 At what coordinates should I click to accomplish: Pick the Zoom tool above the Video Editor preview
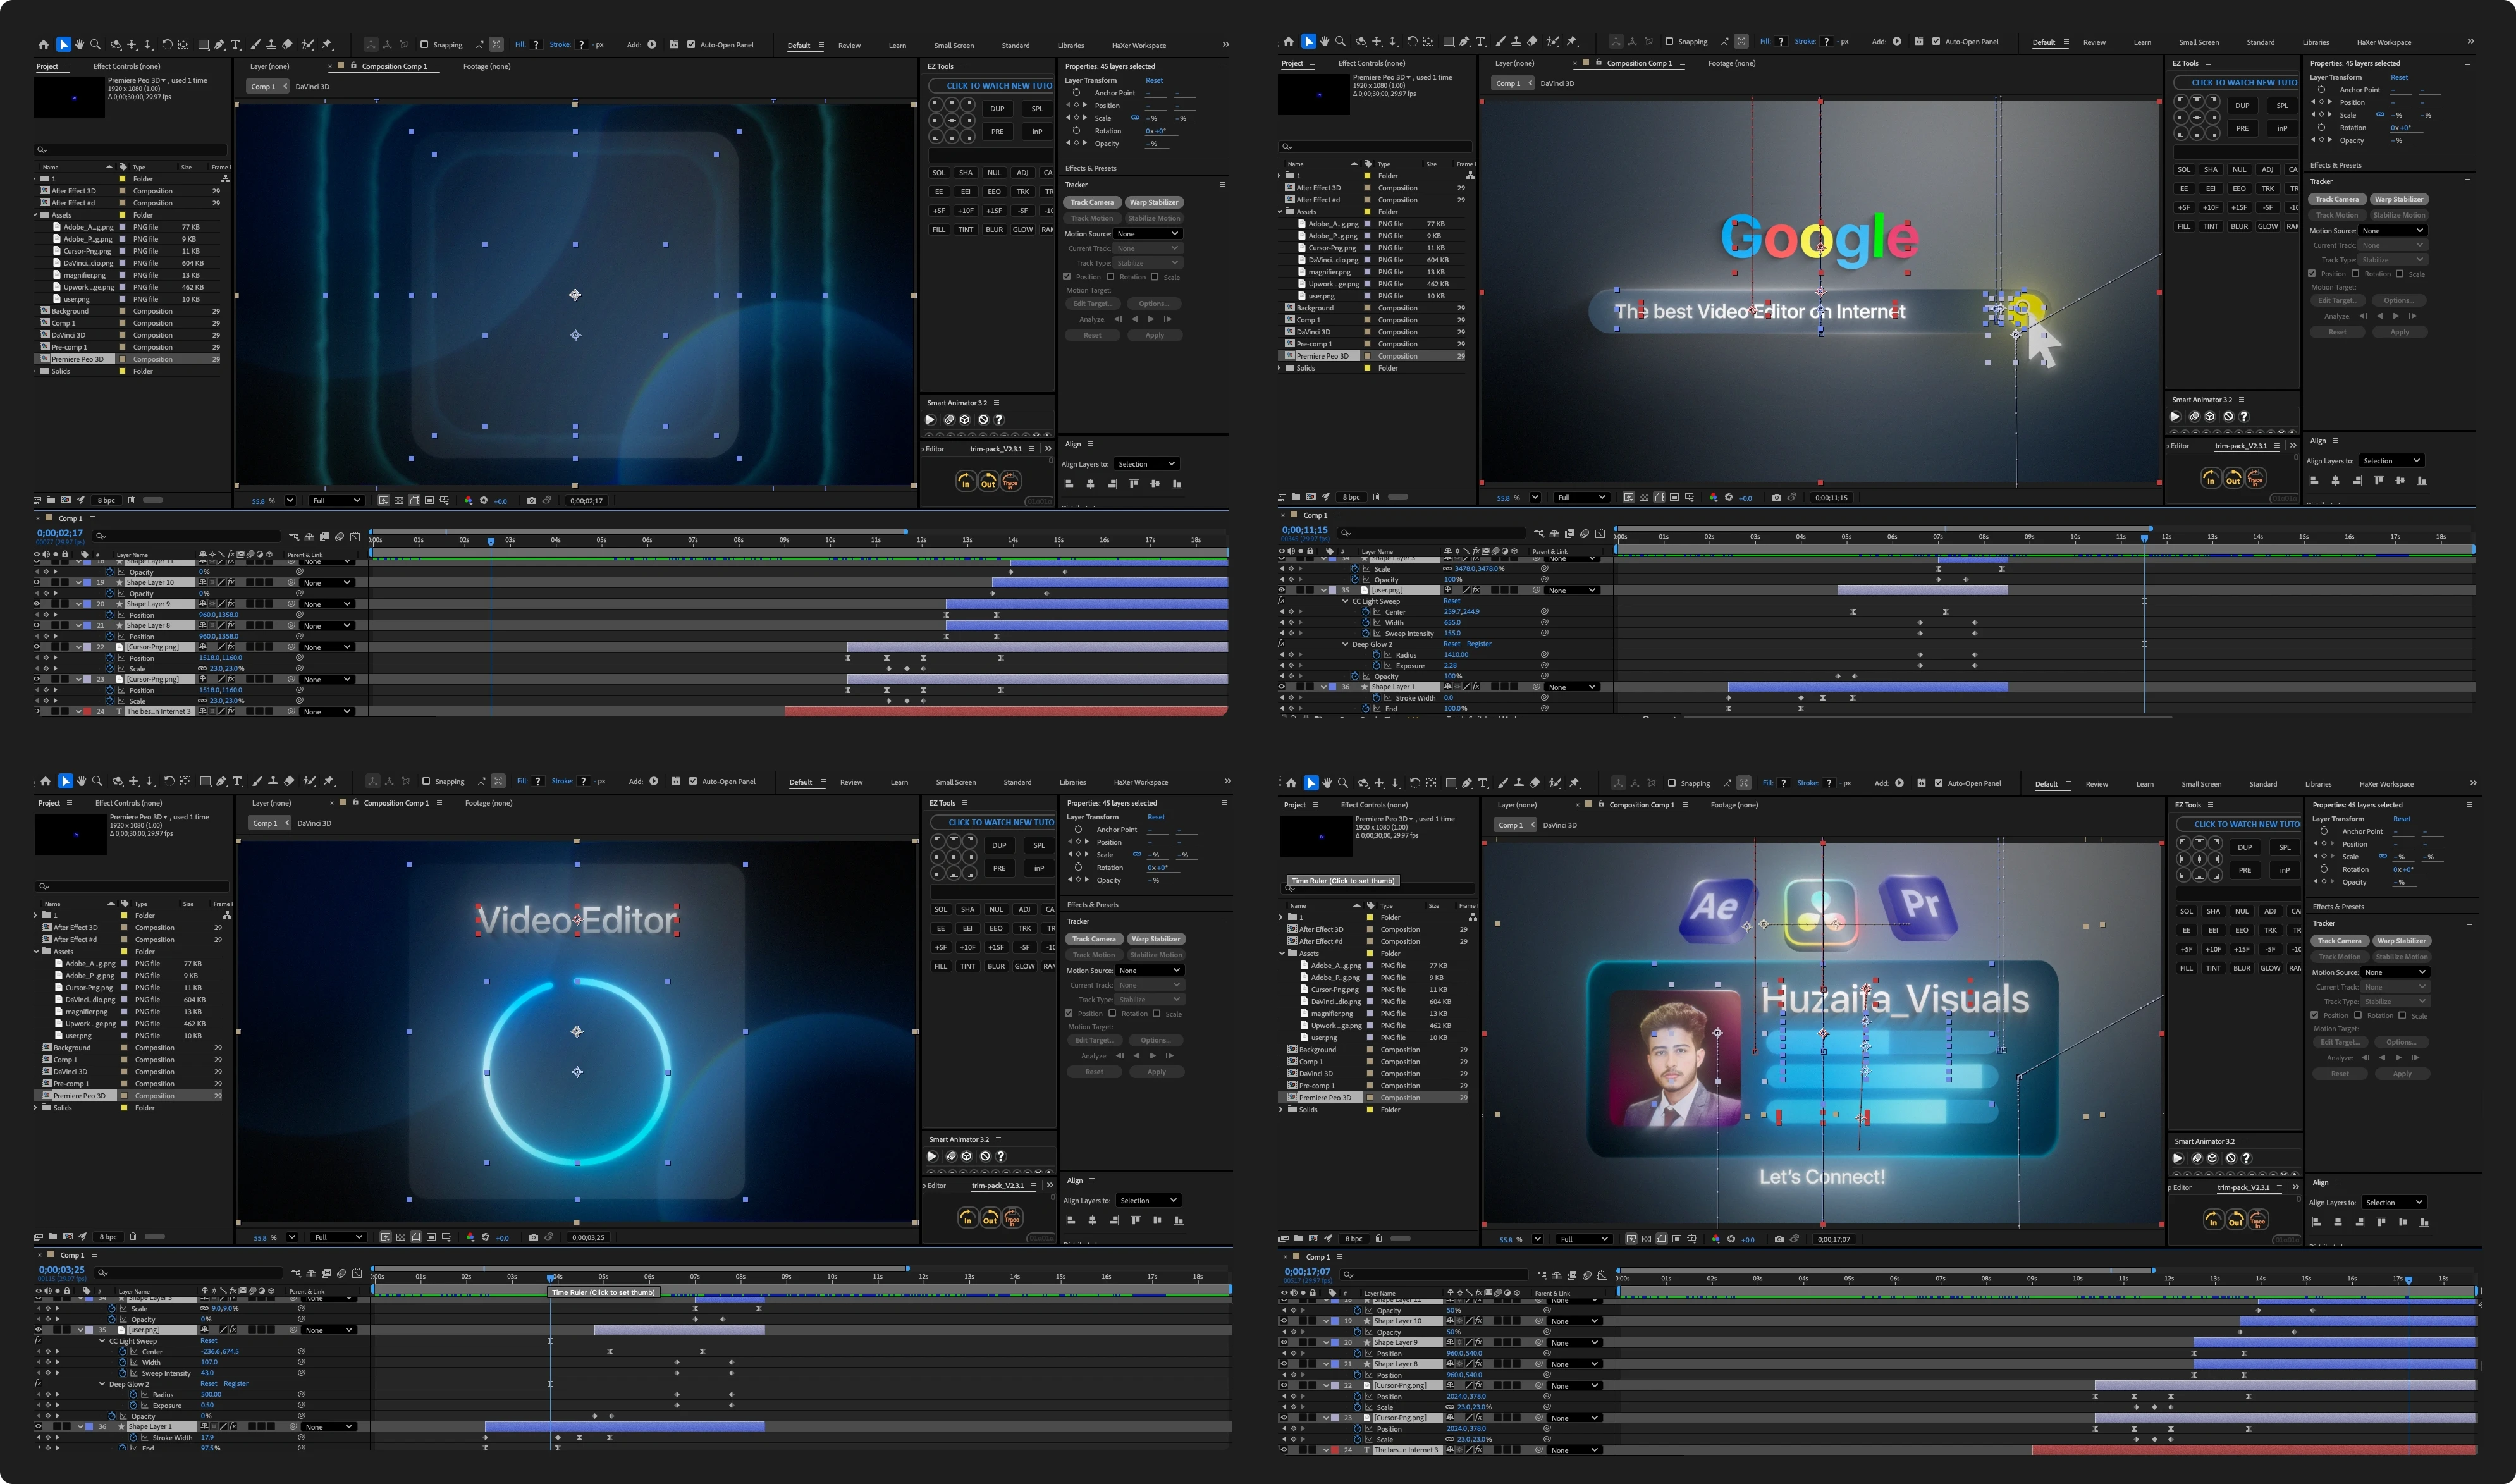point(97,781)
